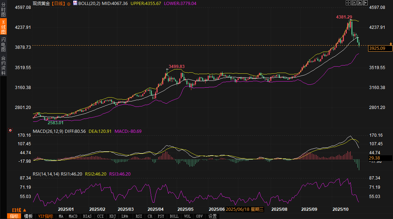The image size is (393, 219).
Task: Click the crosshair icon in top-right toolbar
Action: pyautogui.click(x=348, y=3)
